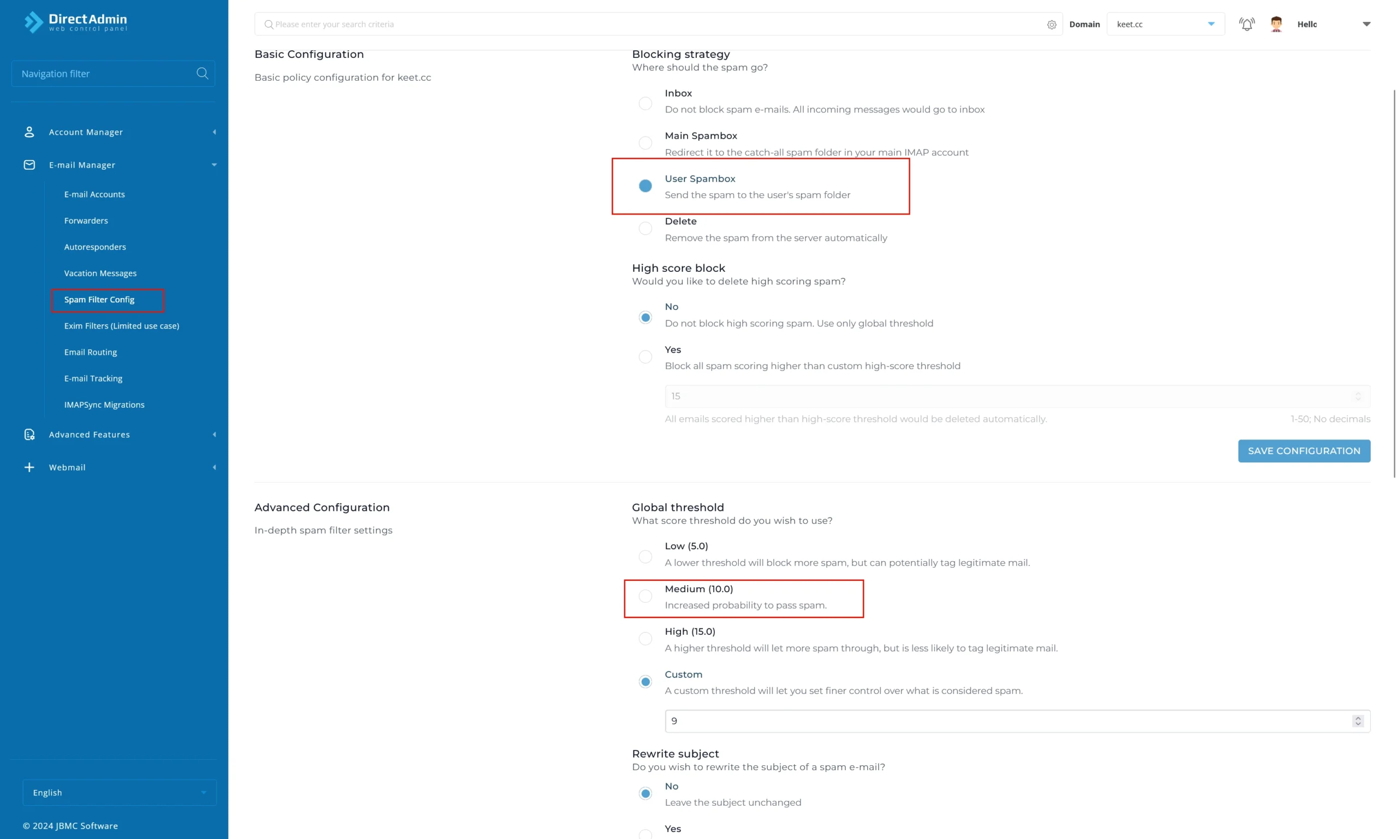This screenshot has height=839, width=1397.
Task: Open the notifications bell icon
Action: pos(1246,24)
